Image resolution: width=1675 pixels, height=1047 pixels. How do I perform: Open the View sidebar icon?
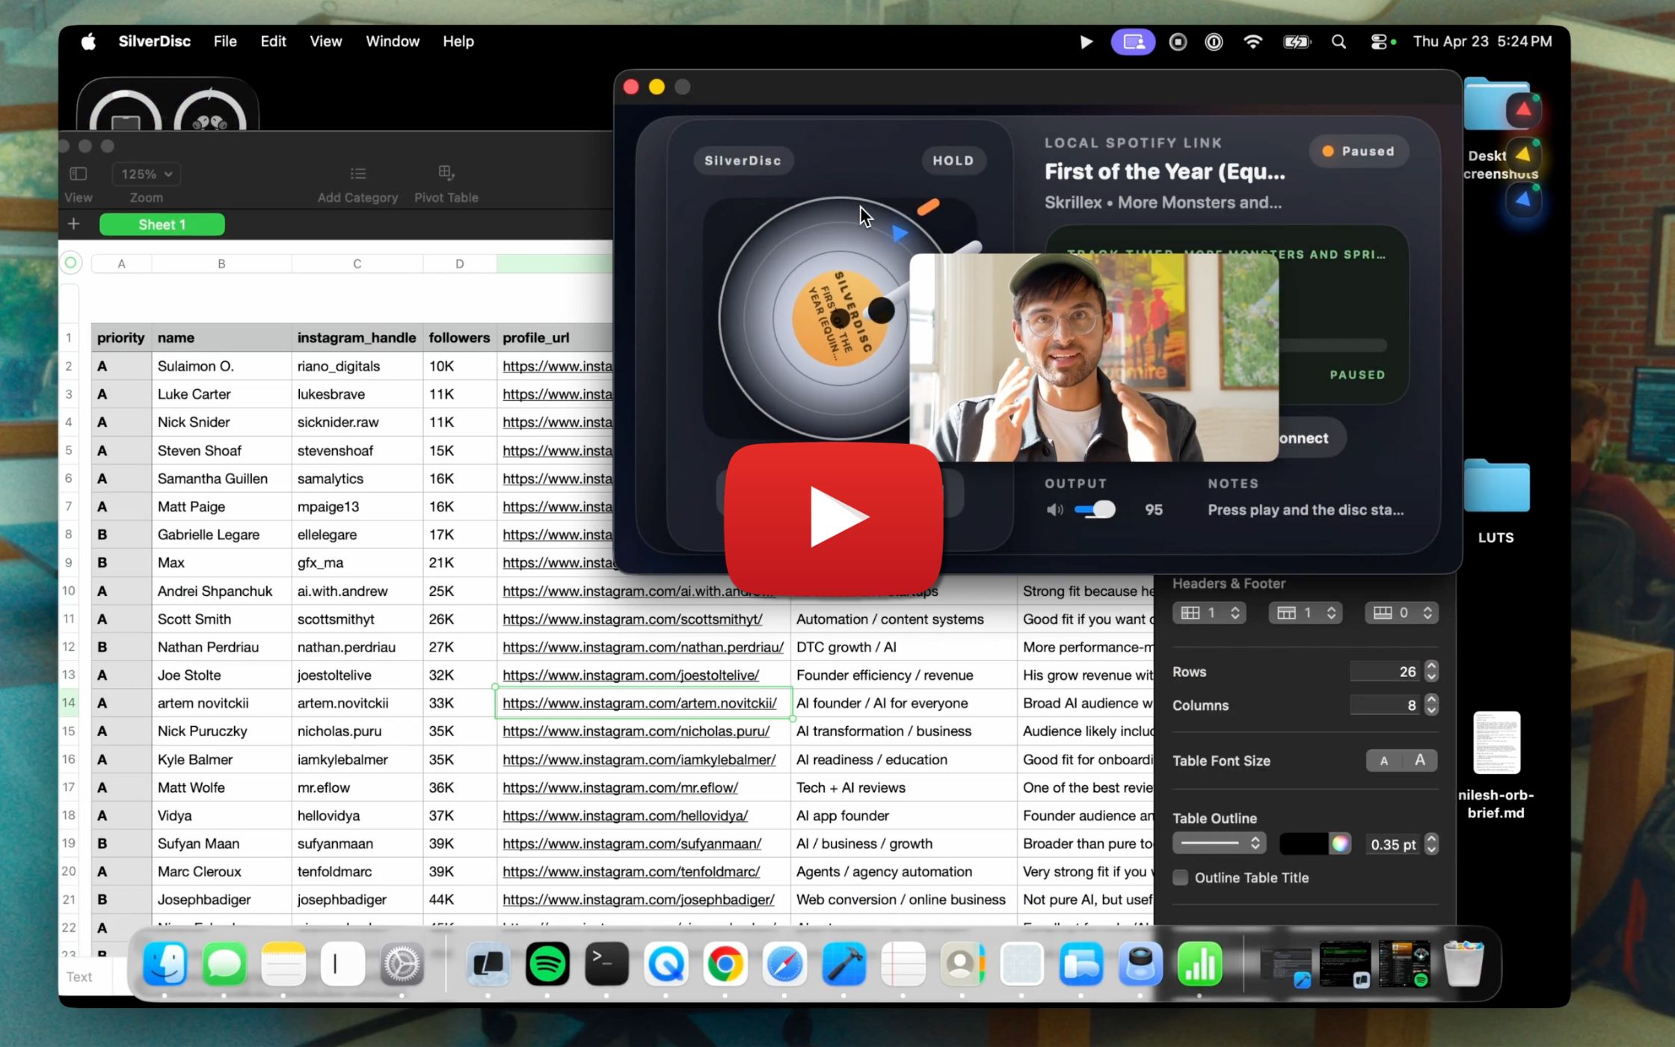(79, 174)
